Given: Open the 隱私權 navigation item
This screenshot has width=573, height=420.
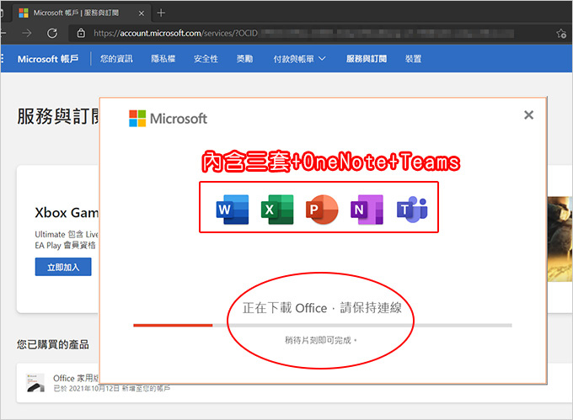Looking at the screenshot, I should pyautogui.click(x=163, y=59).
